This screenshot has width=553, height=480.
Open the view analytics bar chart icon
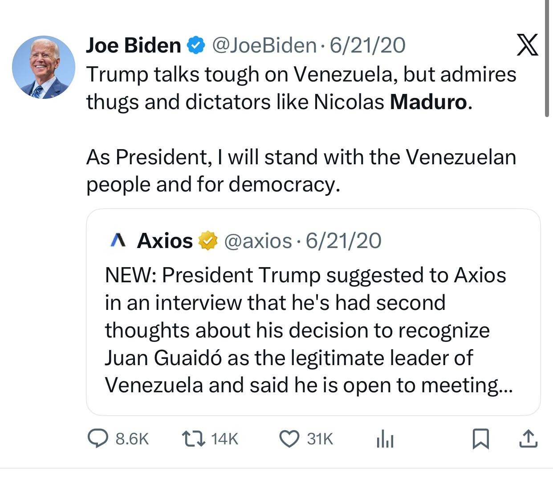point(385,440)
